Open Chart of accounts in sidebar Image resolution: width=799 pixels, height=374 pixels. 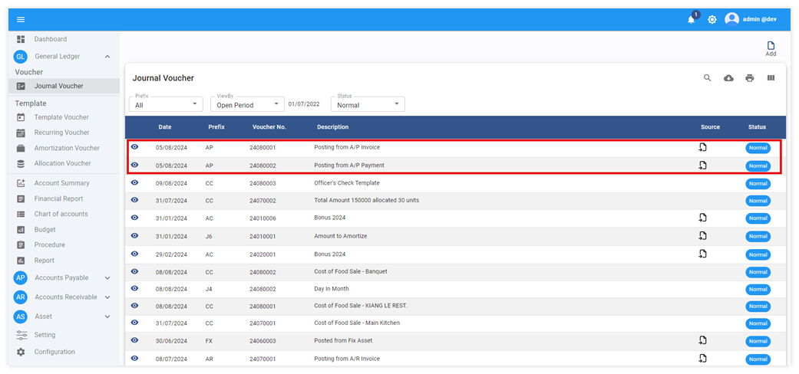[61, 214]
